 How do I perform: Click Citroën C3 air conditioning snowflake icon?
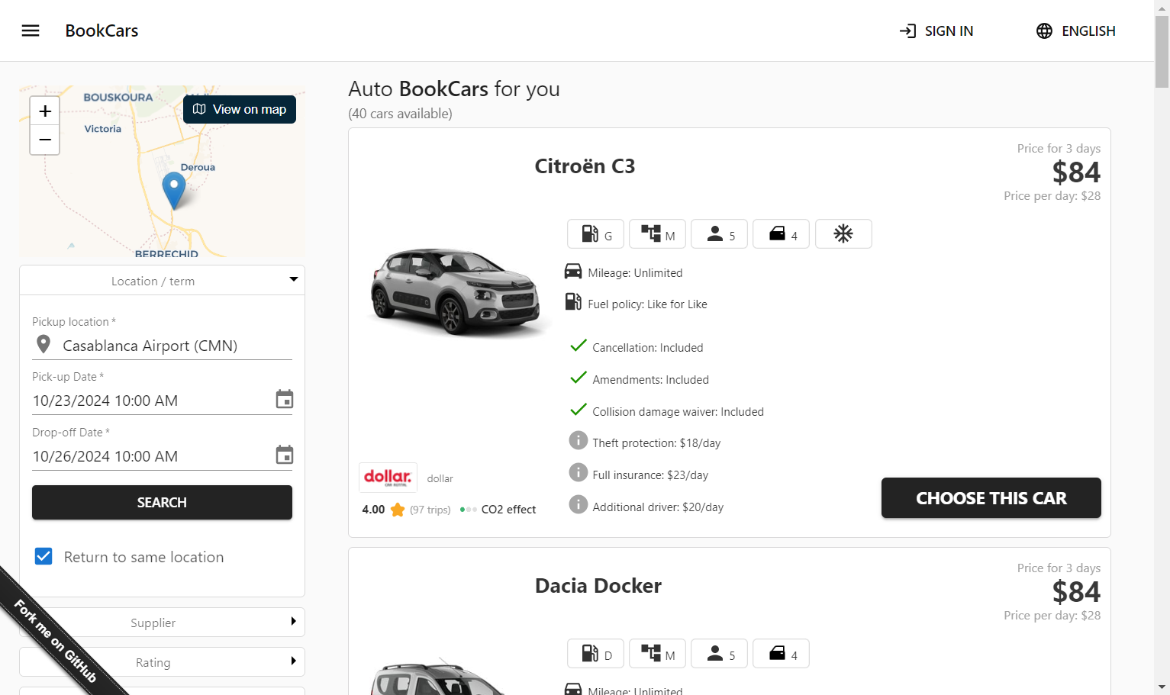pos(843,234)
